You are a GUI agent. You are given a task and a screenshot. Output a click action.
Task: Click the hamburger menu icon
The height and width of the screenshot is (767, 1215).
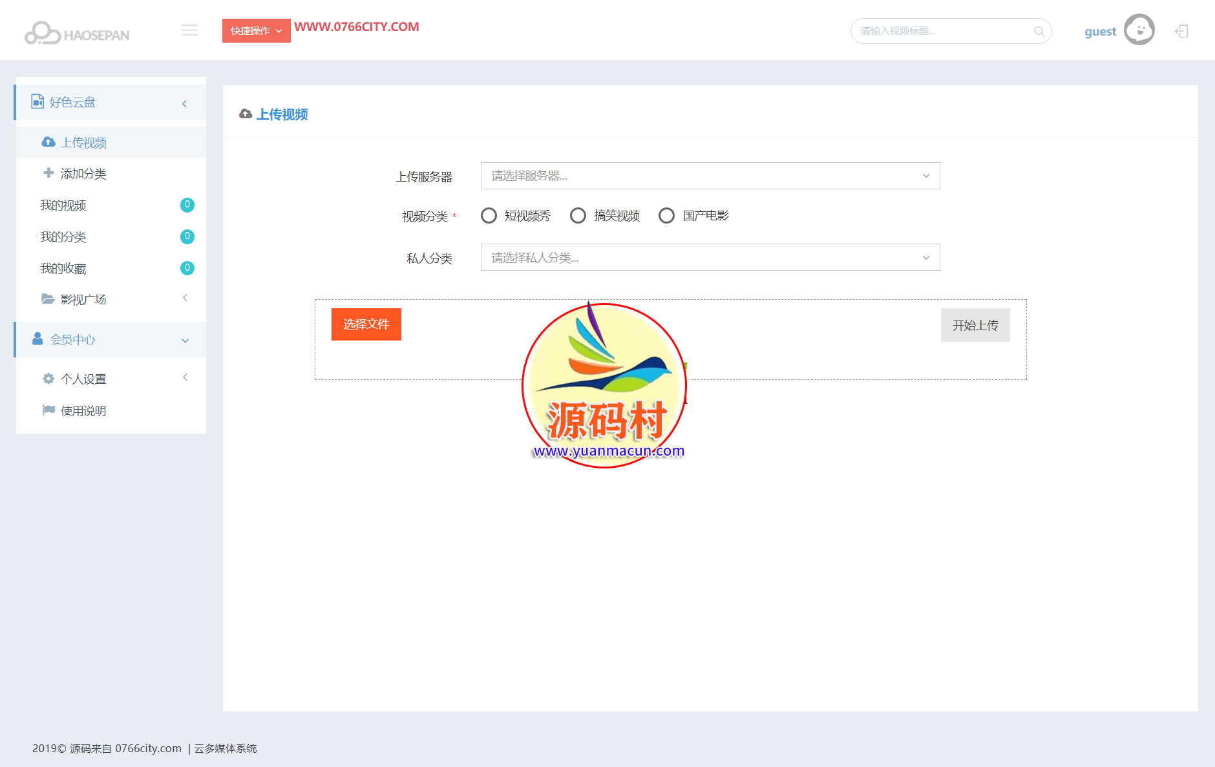(189, 29)
